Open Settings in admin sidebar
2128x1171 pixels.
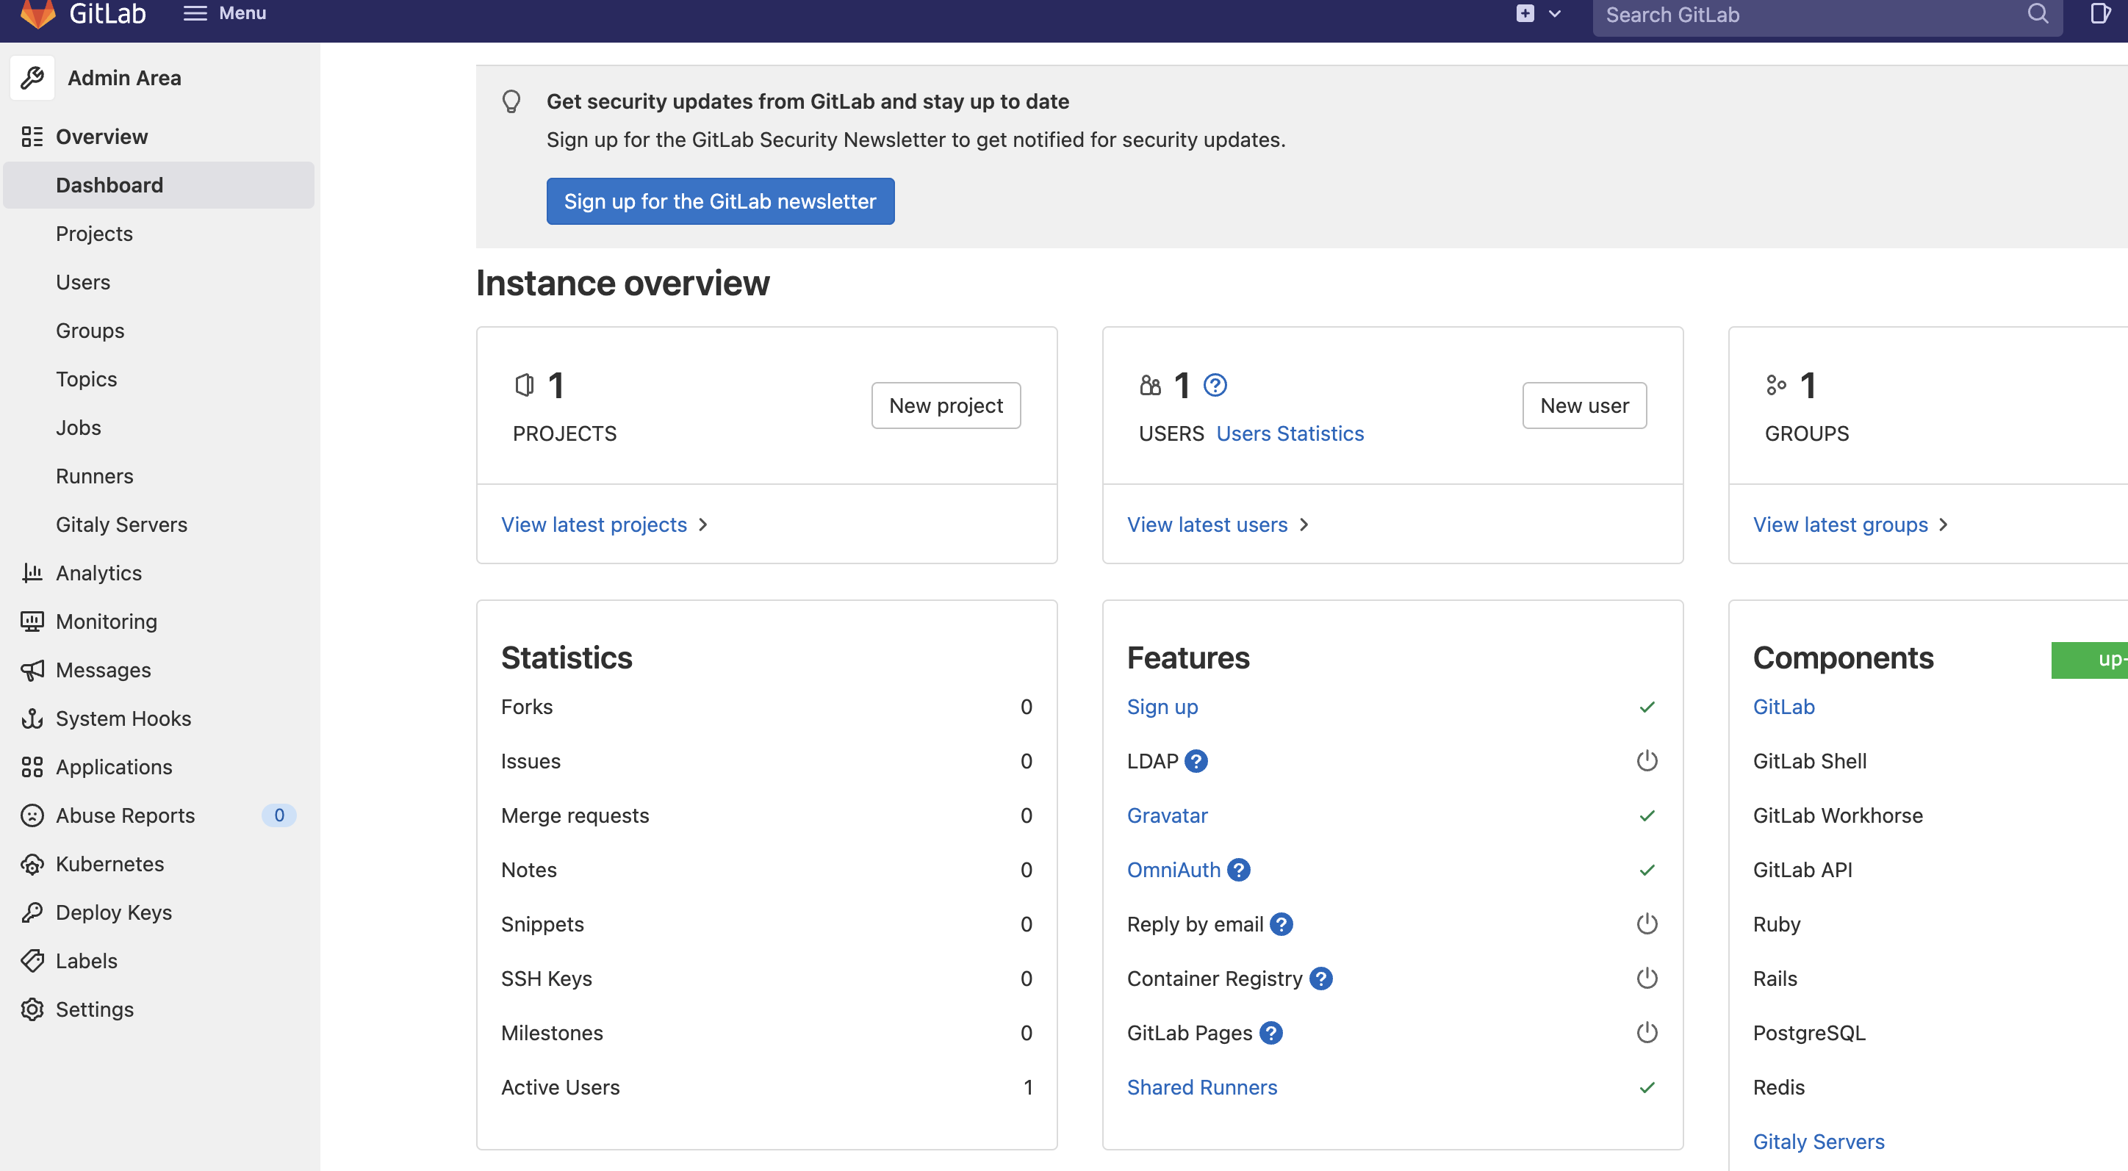[94, 1009]
